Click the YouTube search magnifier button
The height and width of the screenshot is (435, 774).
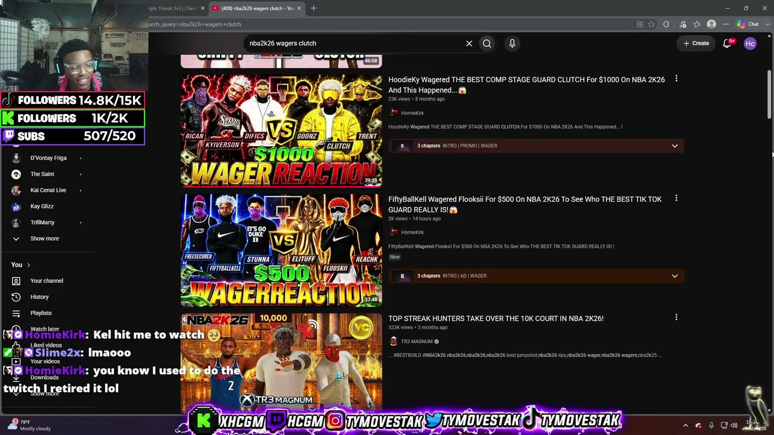pos(487,43)
